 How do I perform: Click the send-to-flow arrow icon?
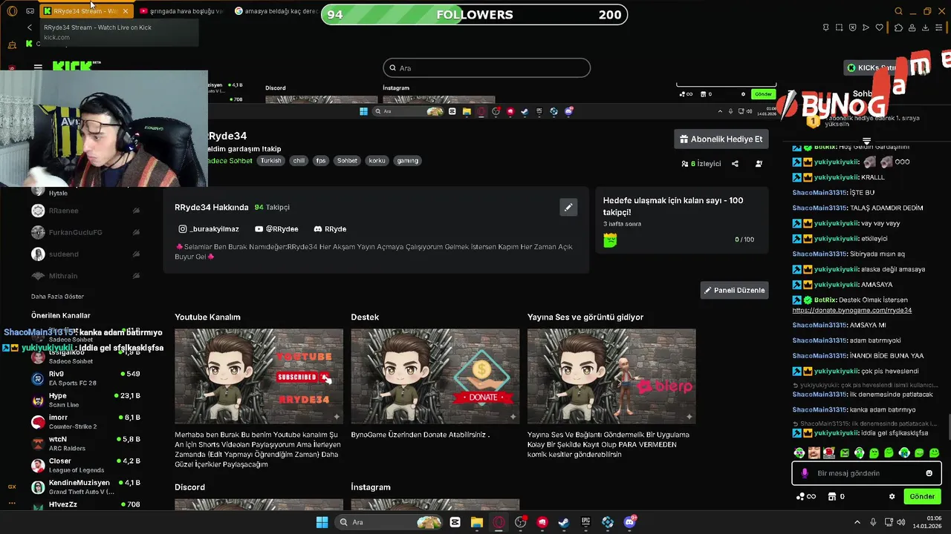coord(866,27)
